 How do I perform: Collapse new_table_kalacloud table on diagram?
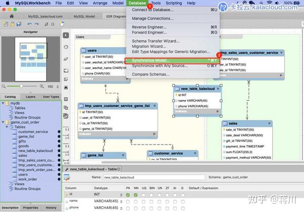pos(218,89)
